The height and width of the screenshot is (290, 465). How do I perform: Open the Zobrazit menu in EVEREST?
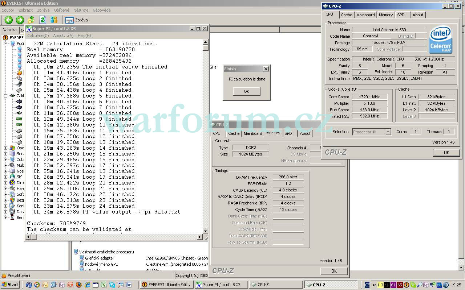tap(25, 10)
